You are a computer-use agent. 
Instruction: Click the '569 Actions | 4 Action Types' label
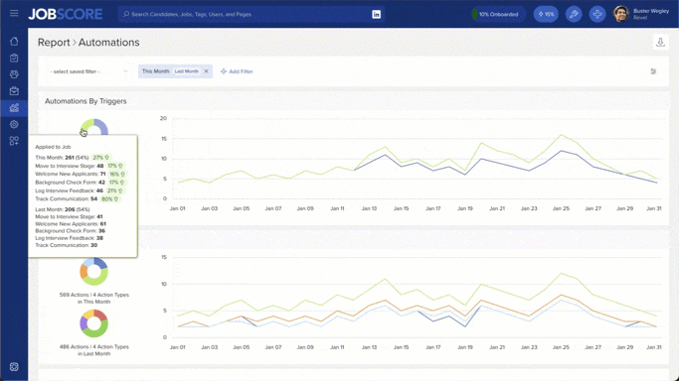pos(94,295)
